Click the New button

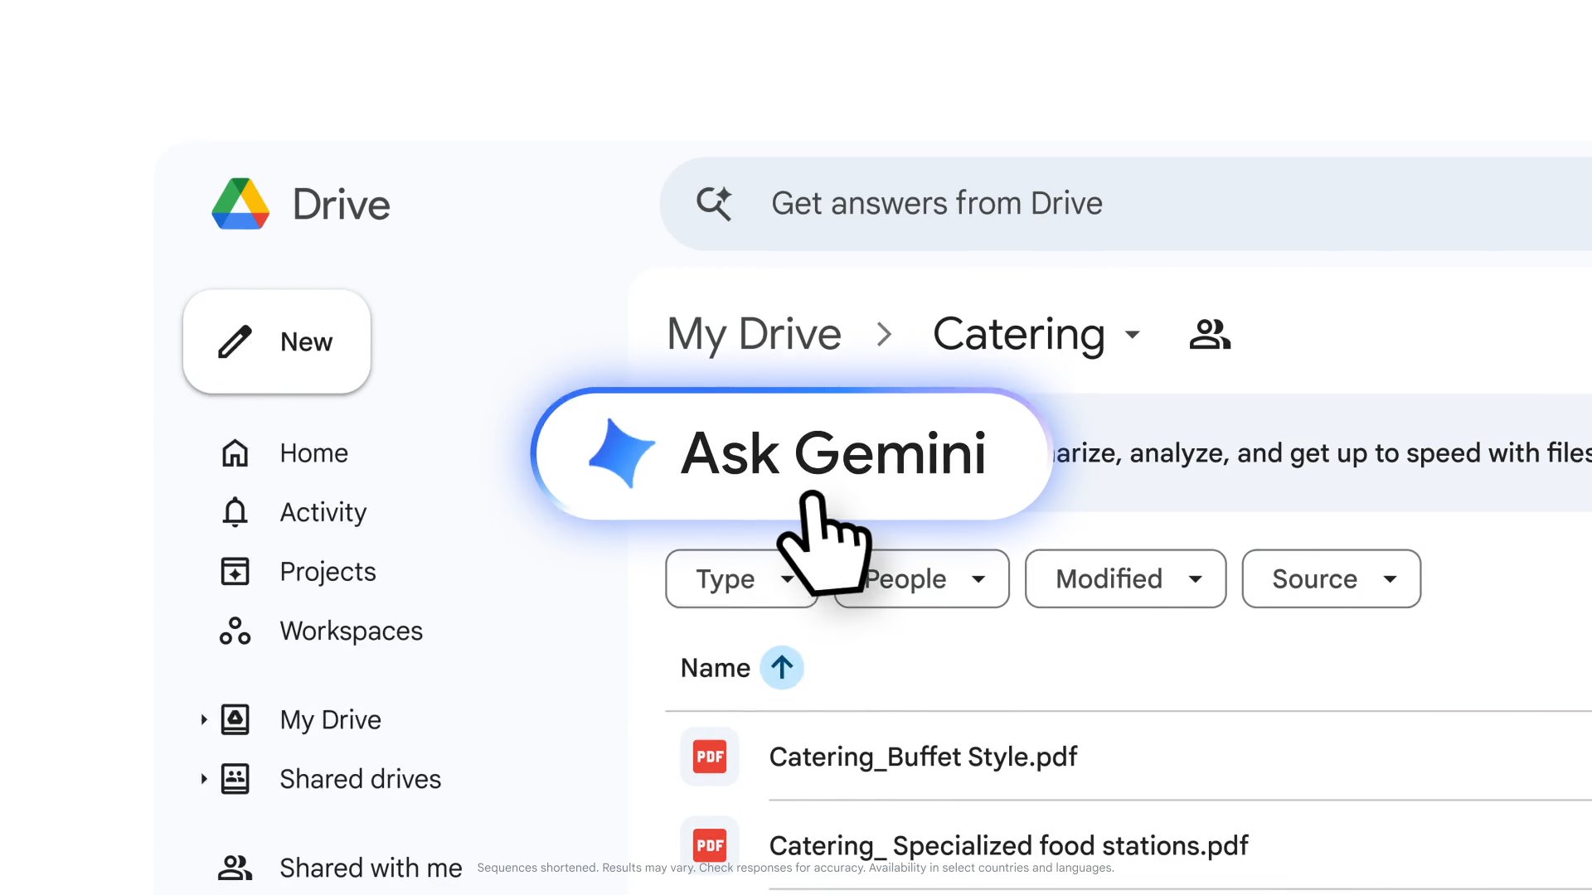pyautogui.click(x=277, y=341)
